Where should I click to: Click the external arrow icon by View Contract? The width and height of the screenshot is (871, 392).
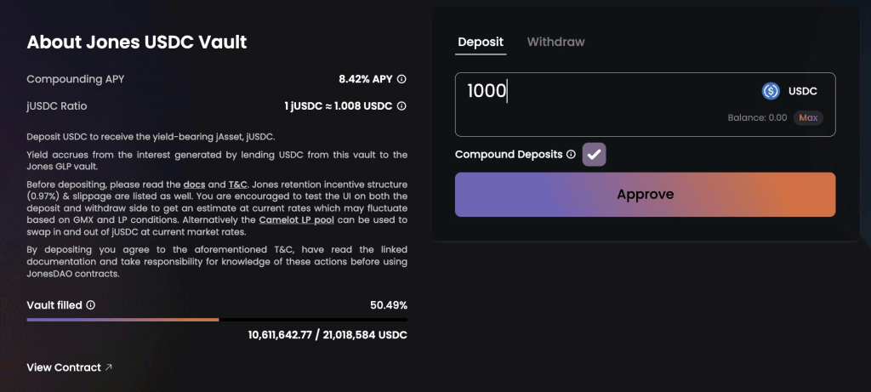click(x=109, y=367)
